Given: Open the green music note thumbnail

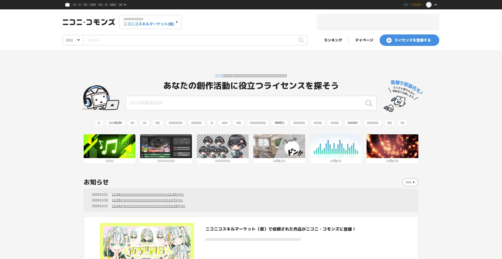Looking at the screenshot, I should pyautogui.click(x=110, y=146).
